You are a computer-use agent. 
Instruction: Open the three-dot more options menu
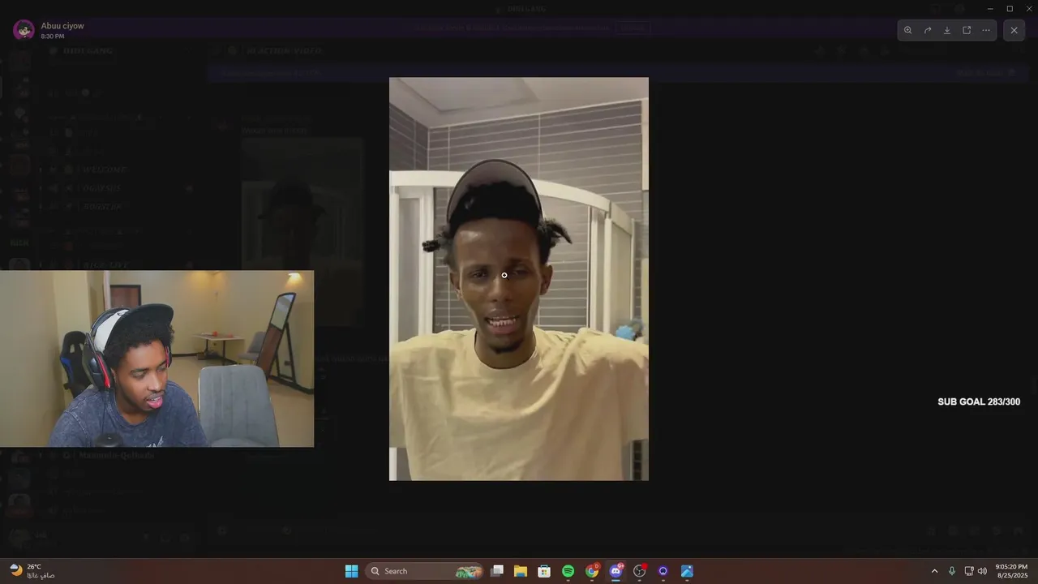coord(986,30)
